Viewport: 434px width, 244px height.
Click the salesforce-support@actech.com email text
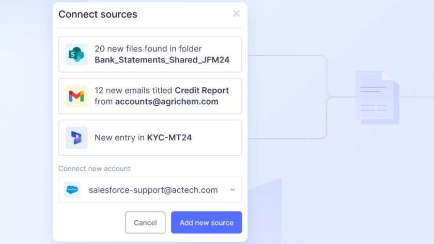coord(153,190)
